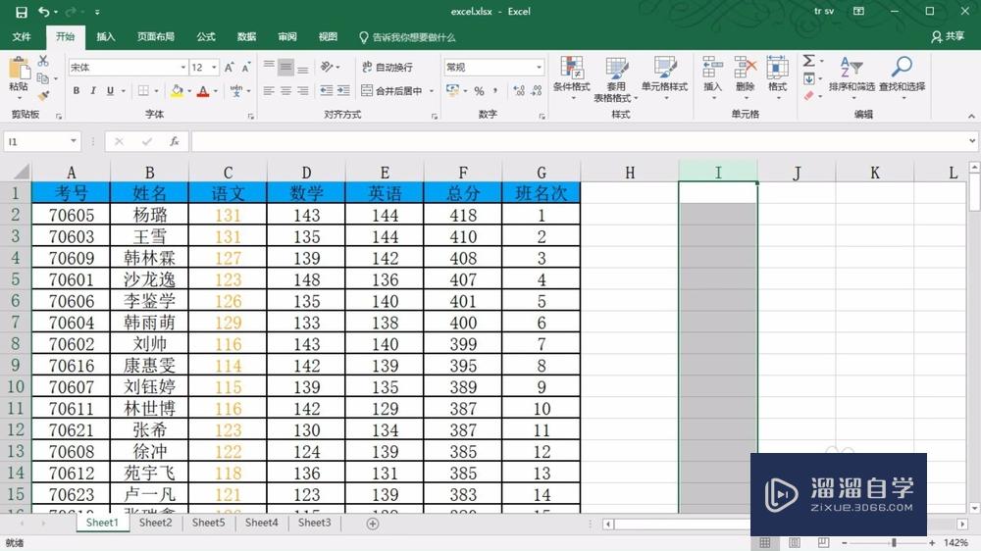The height and width of the screenshot is (551, 981).
Task: Toggle Underline formatting
Action: [x=110, y=91]
